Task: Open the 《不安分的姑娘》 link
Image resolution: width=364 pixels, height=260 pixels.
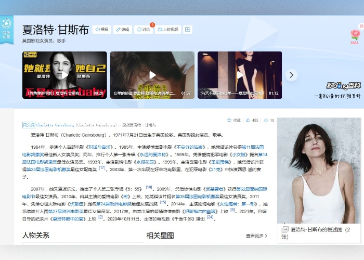Action: (190, 147)
